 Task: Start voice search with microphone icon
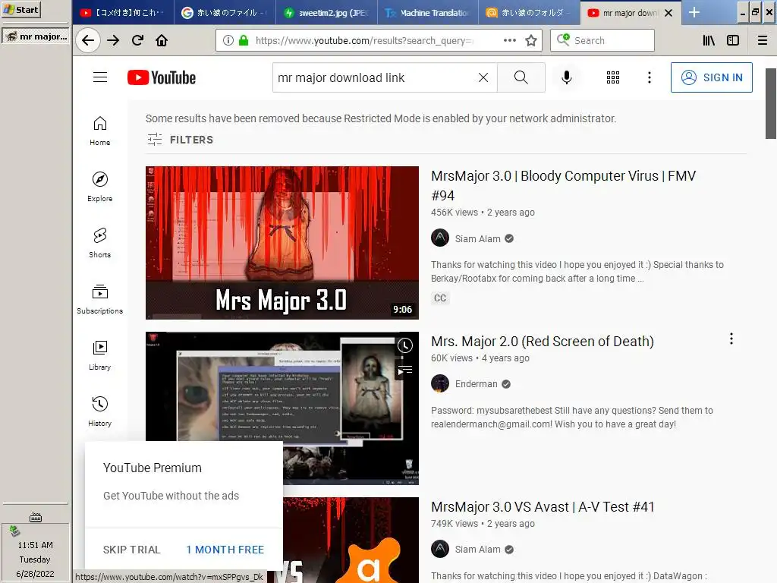[x=567, y=77]
